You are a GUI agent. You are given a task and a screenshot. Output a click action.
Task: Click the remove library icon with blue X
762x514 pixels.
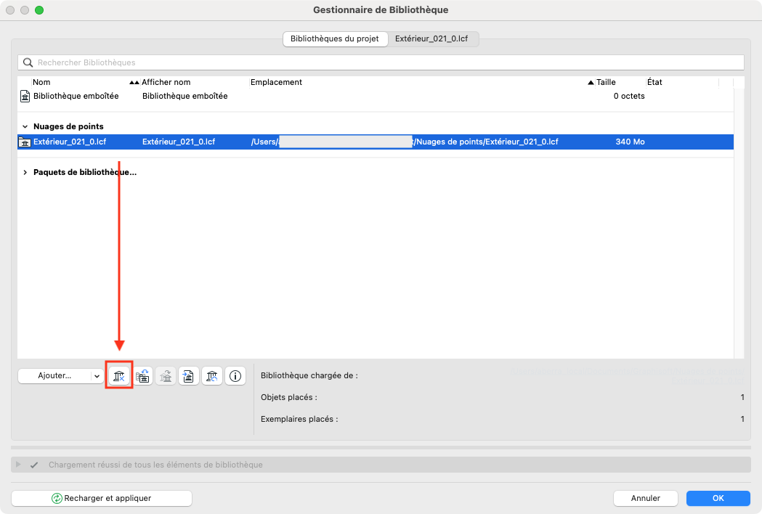click(x=119, y=376)
